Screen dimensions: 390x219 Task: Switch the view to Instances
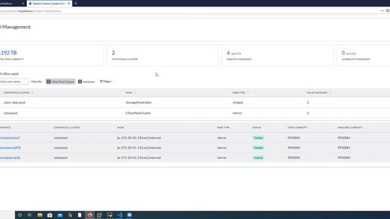click(87, 82)
